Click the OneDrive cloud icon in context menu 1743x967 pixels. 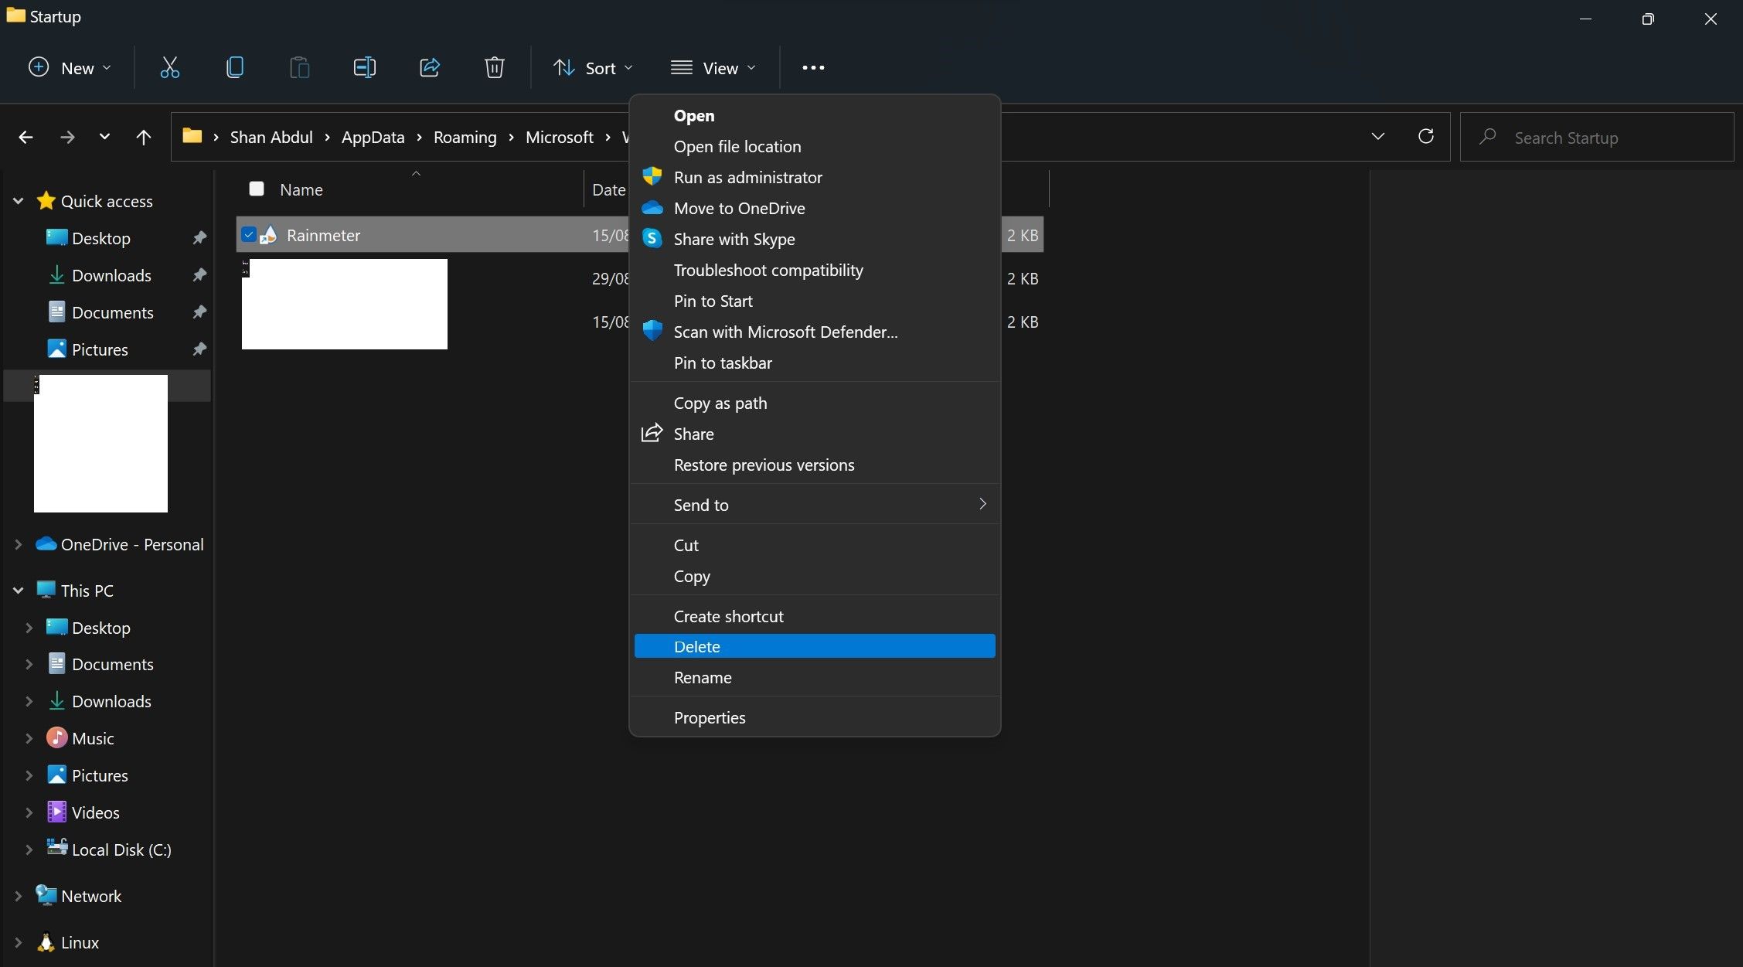click(x=652, y=208)
